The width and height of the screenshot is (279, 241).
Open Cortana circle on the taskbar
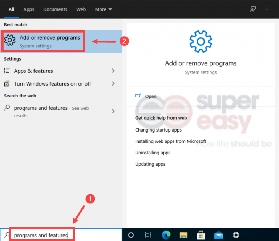click(131, 235)
